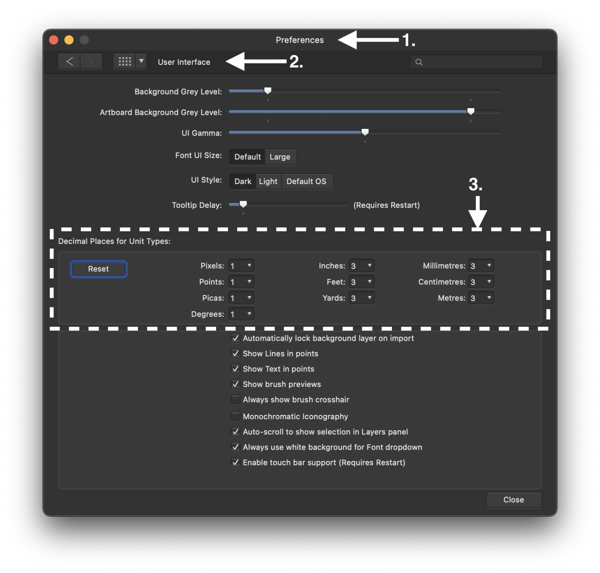Viewport: 600px width, 573px height.
Task: Select Default OS UI style
Action: pyautogui.click(x=307, y=181)
